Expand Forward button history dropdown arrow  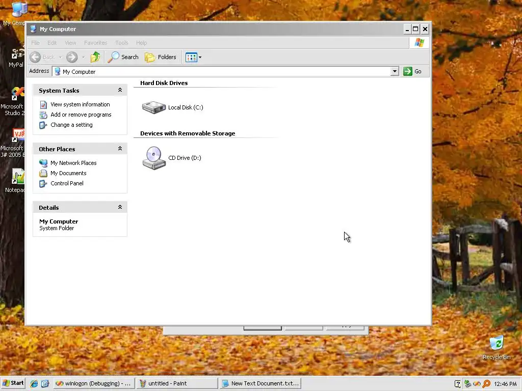tap(83, 57)
